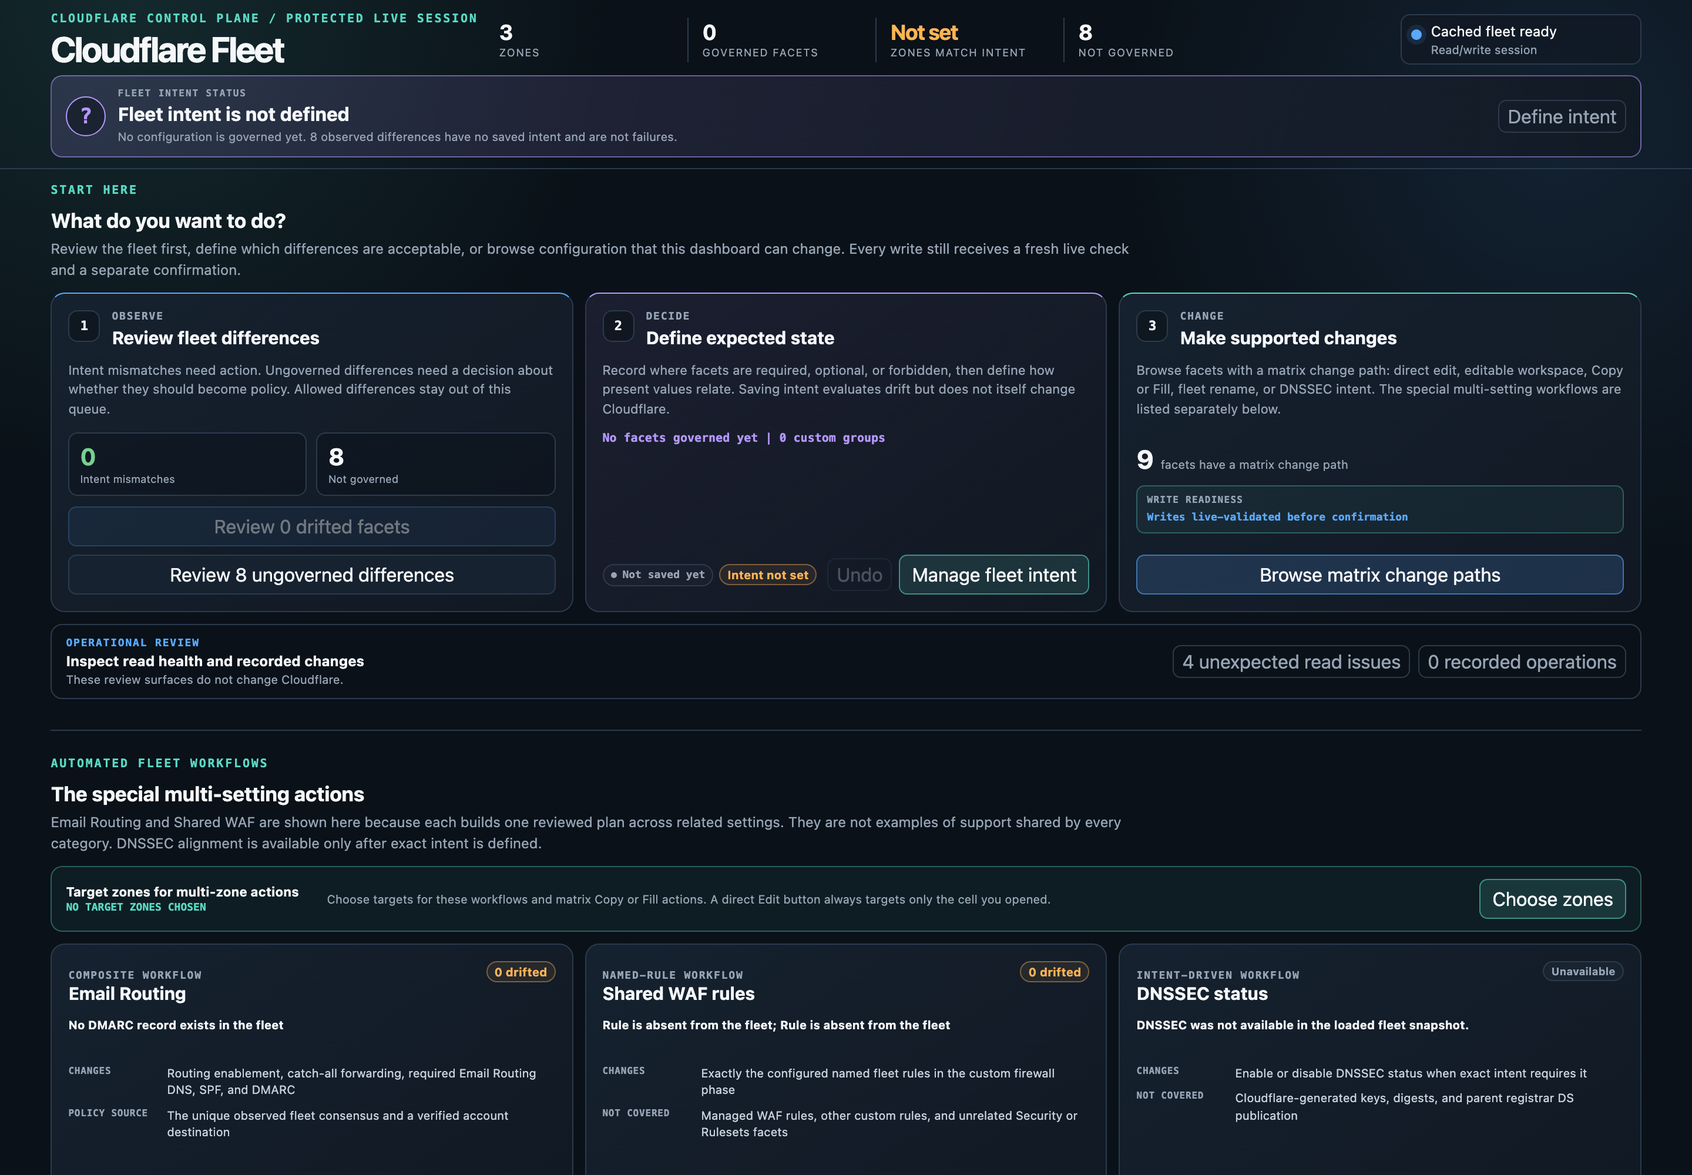Click Inspect read health and recorded changes
1692x1175 pixels.
215,661
